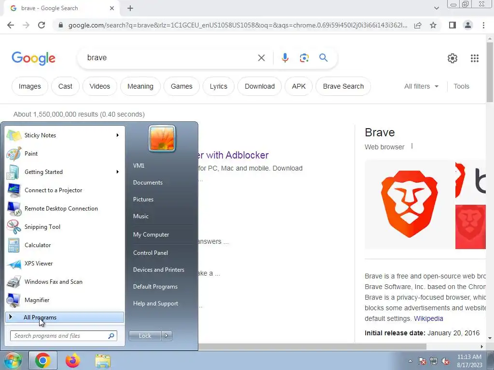Click the Google search text field
The image size is (494, 370).
[170, 58]
